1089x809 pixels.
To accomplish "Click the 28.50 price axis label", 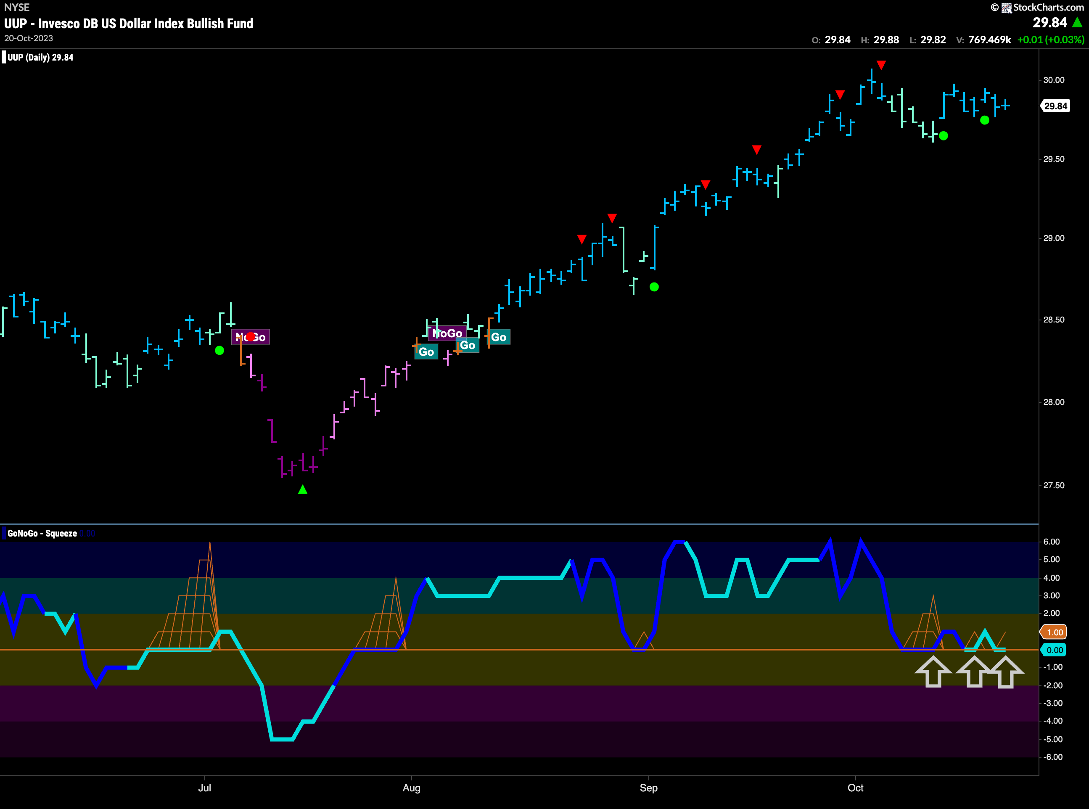I will [1054, 320].
